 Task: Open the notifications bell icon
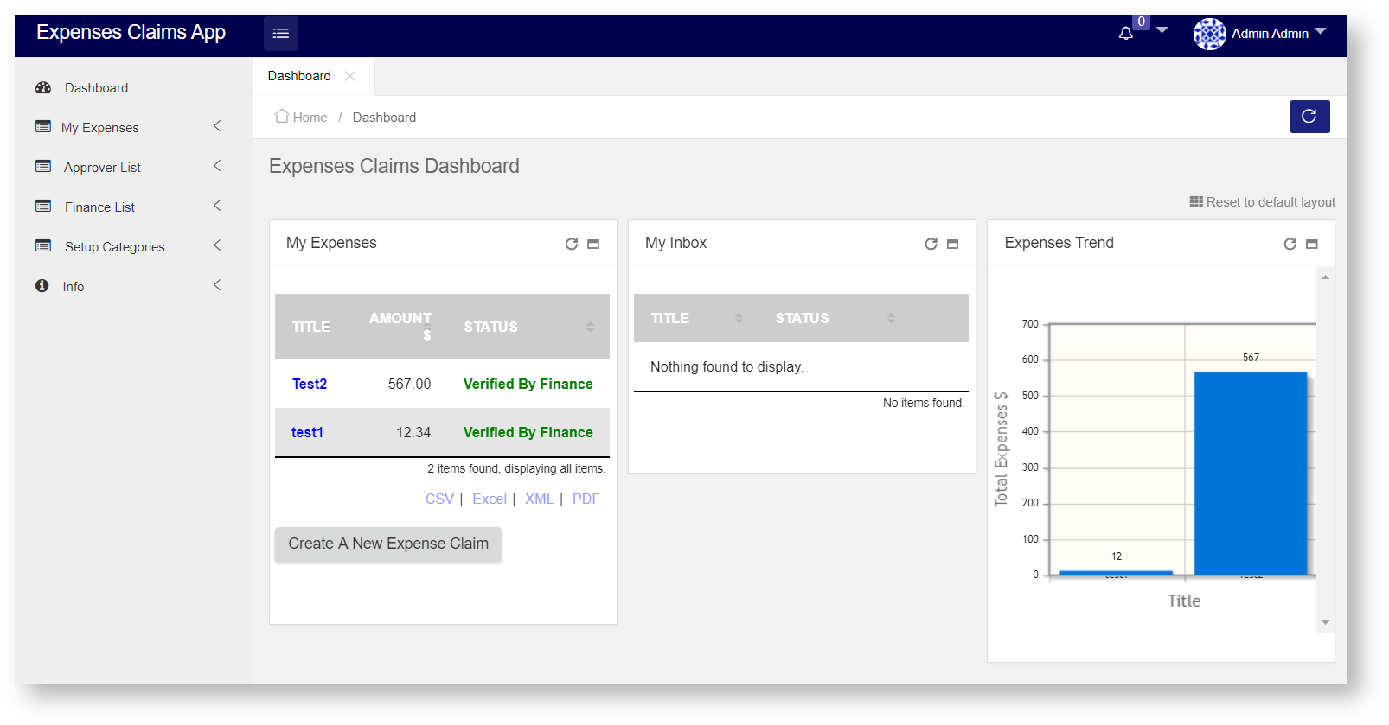point(1125,34)
